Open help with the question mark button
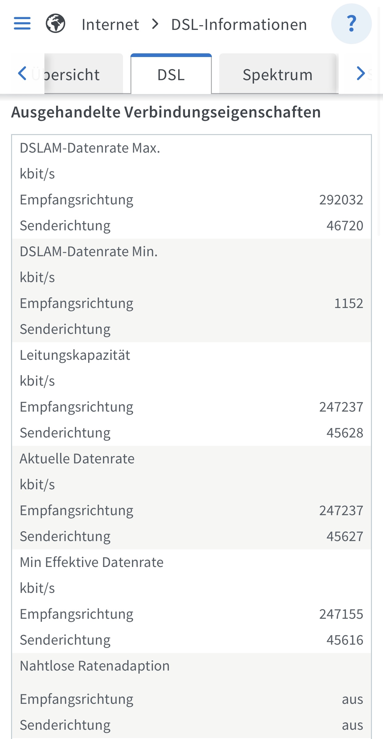383x739 pixels. click(351, 24)
